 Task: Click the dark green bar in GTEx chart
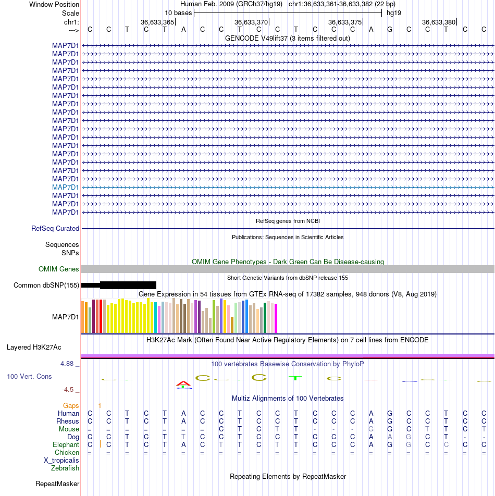point(265,318)
